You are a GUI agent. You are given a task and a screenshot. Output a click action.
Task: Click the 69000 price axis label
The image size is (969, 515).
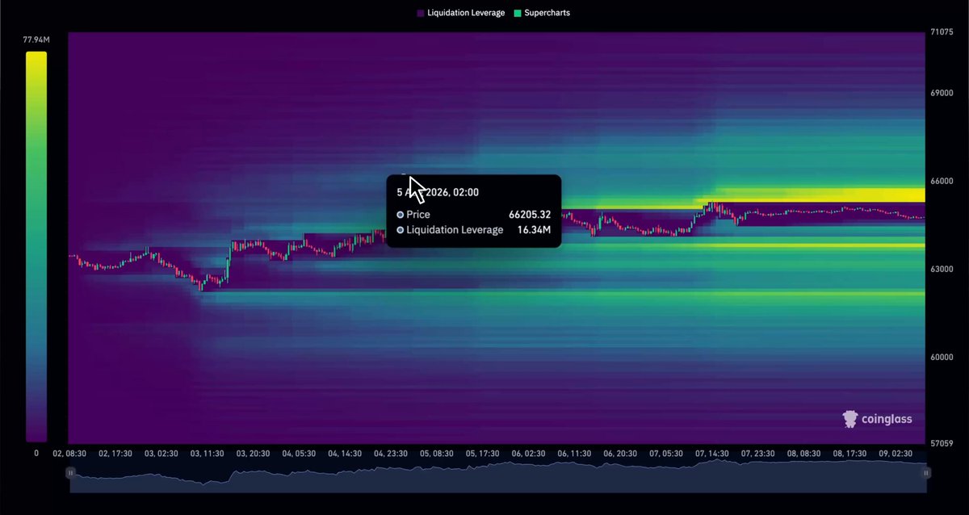[940, 94]
